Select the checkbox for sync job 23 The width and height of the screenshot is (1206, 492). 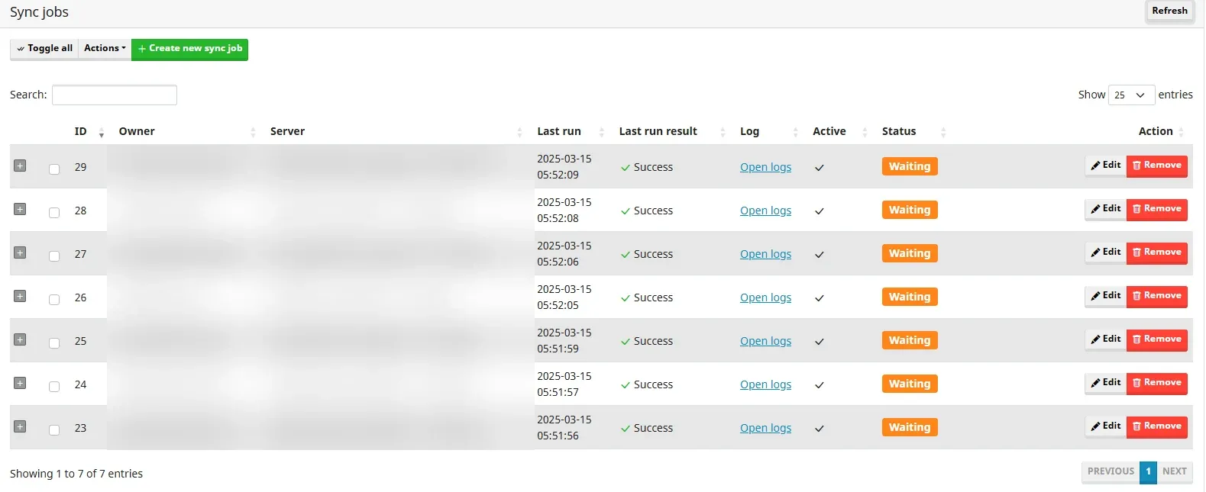[54, 429]
